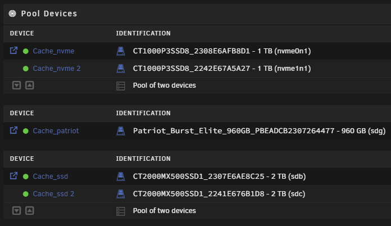Open the Cache_ssd external link icon
Screen dimensions: 391x226
coord(13,176)
